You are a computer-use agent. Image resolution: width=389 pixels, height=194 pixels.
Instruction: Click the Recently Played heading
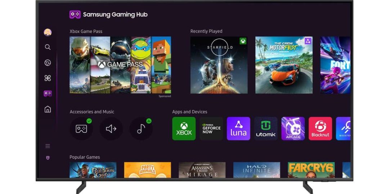click(x=206, y=31)
